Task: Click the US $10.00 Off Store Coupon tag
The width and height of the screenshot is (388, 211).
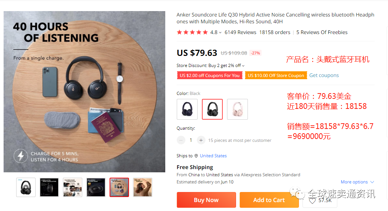Action: click(276, 75)
